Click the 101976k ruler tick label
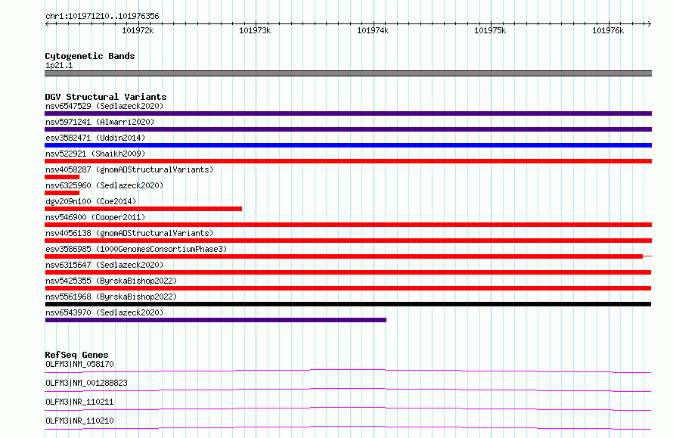Image resolution: width=673 pixels, height=438 pixels. tap(608, 30)
